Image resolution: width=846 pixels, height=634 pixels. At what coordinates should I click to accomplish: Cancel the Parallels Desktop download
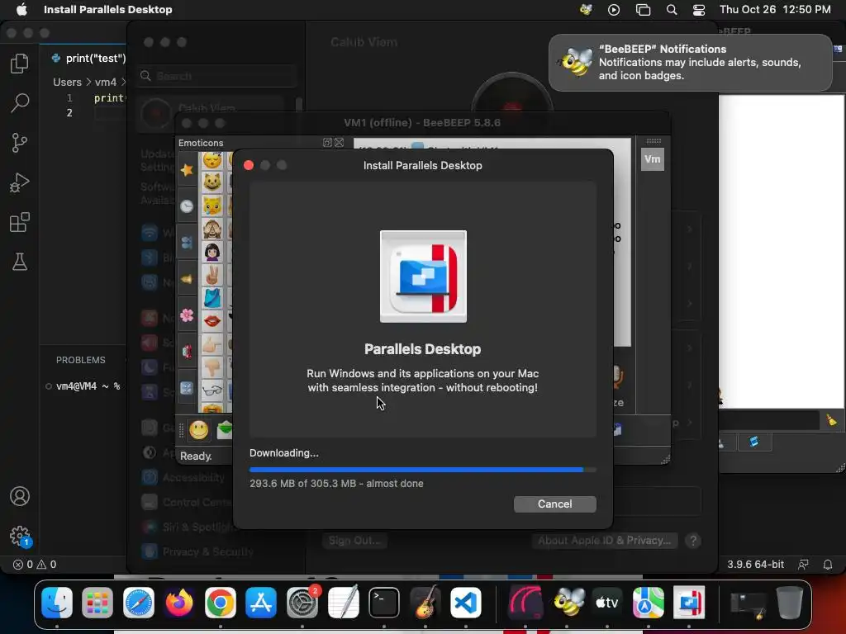click(554, 504)
